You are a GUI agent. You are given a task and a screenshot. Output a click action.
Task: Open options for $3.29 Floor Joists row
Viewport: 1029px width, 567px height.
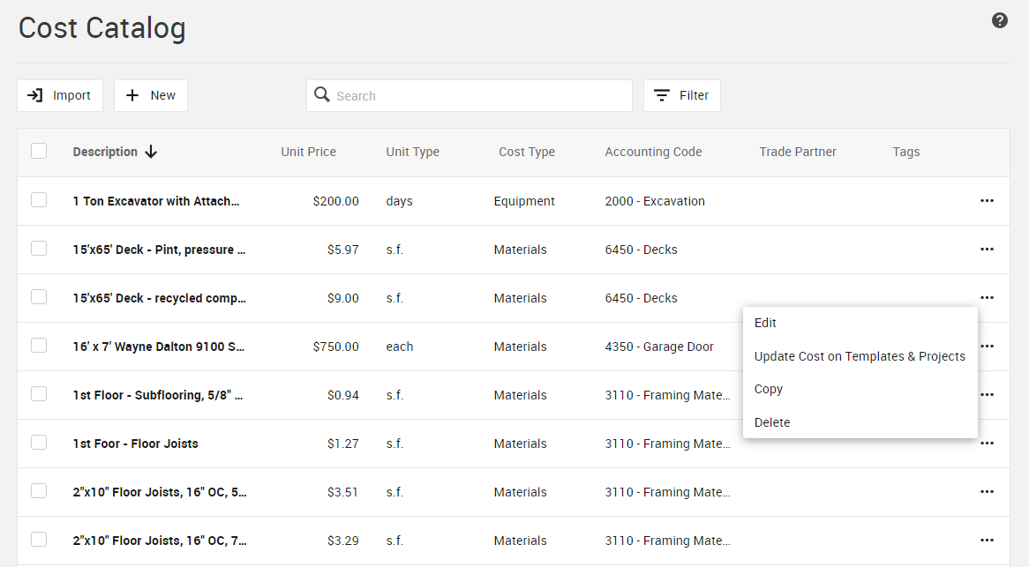(987, 541)
